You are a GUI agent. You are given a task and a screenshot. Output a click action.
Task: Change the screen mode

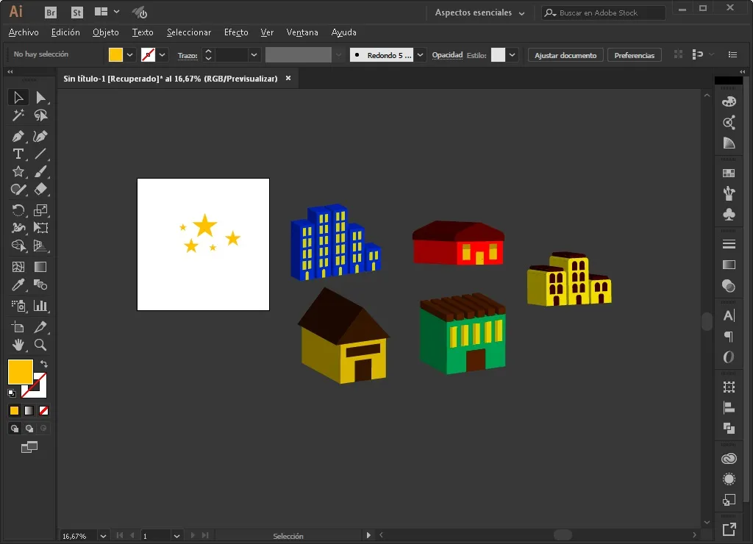29,447
